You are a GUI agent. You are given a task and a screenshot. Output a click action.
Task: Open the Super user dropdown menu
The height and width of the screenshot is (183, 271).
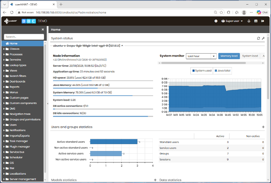click(232, 21)
